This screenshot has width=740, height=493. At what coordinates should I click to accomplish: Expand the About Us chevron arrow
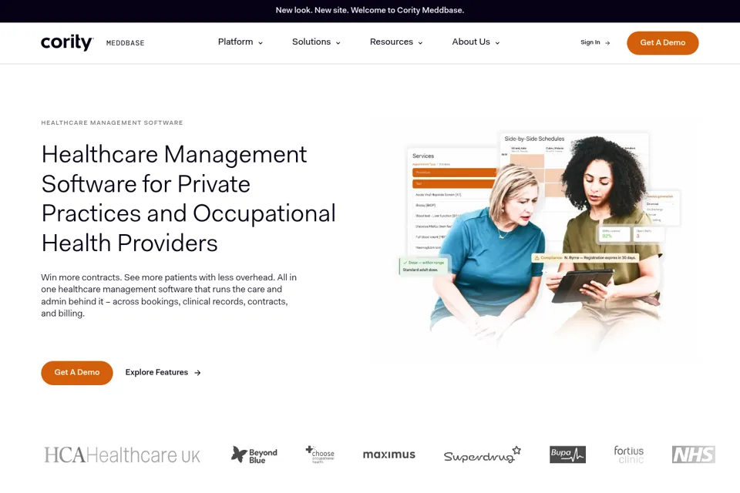click(x=497, y=43)
